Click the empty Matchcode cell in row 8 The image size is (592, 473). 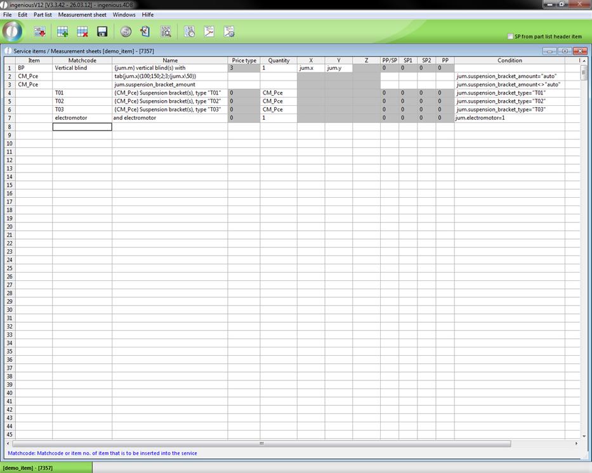(82, 127)
